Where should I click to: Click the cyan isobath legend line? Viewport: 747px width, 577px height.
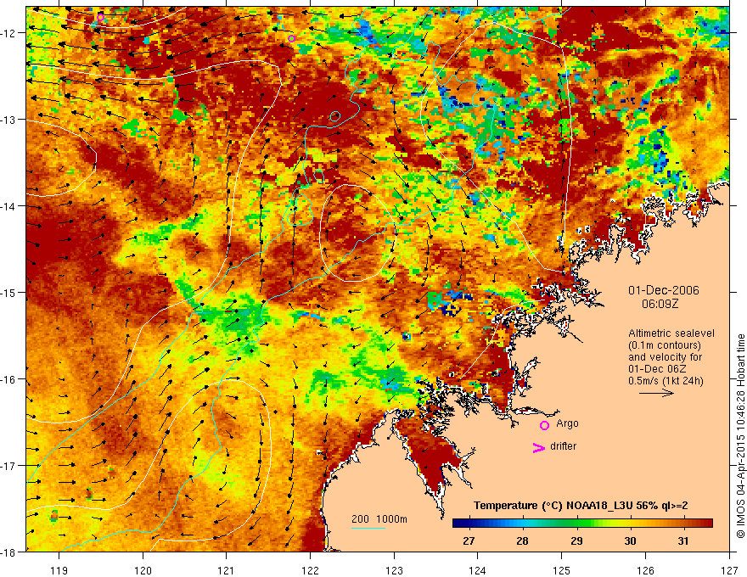pos(368,528)
